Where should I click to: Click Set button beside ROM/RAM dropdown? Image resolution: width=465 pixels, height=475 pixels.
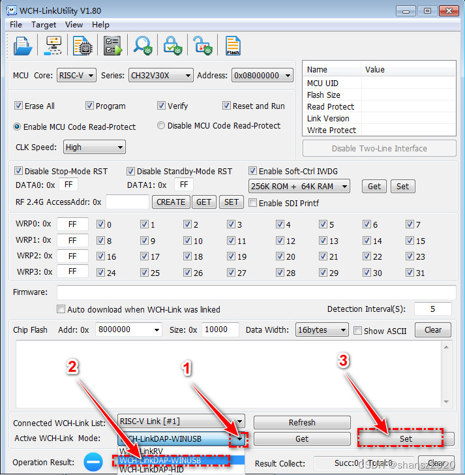pos(402,186)
